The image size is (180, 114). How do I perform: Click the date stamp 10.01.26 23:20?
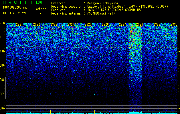click(15, 13)
